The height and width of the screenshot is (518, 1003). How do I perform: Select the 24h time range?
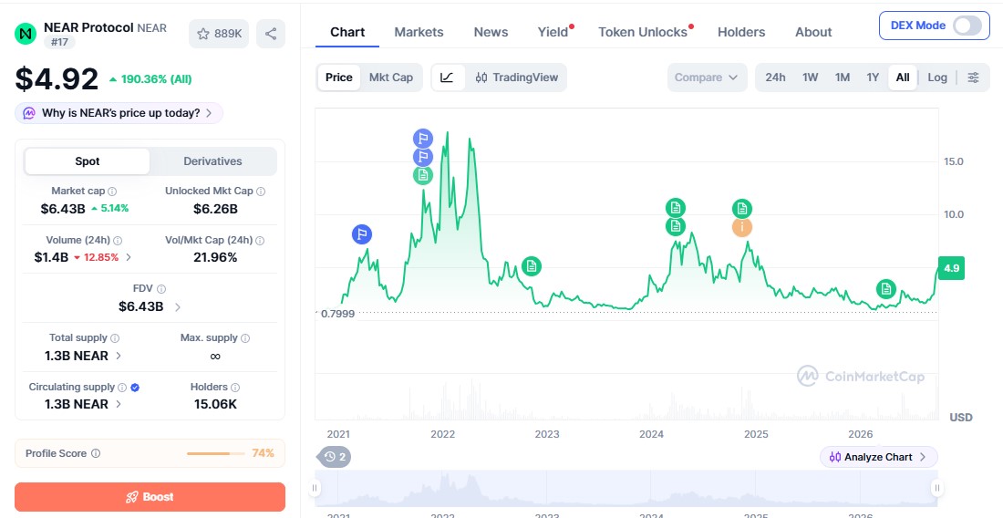(x=775, y=78)
